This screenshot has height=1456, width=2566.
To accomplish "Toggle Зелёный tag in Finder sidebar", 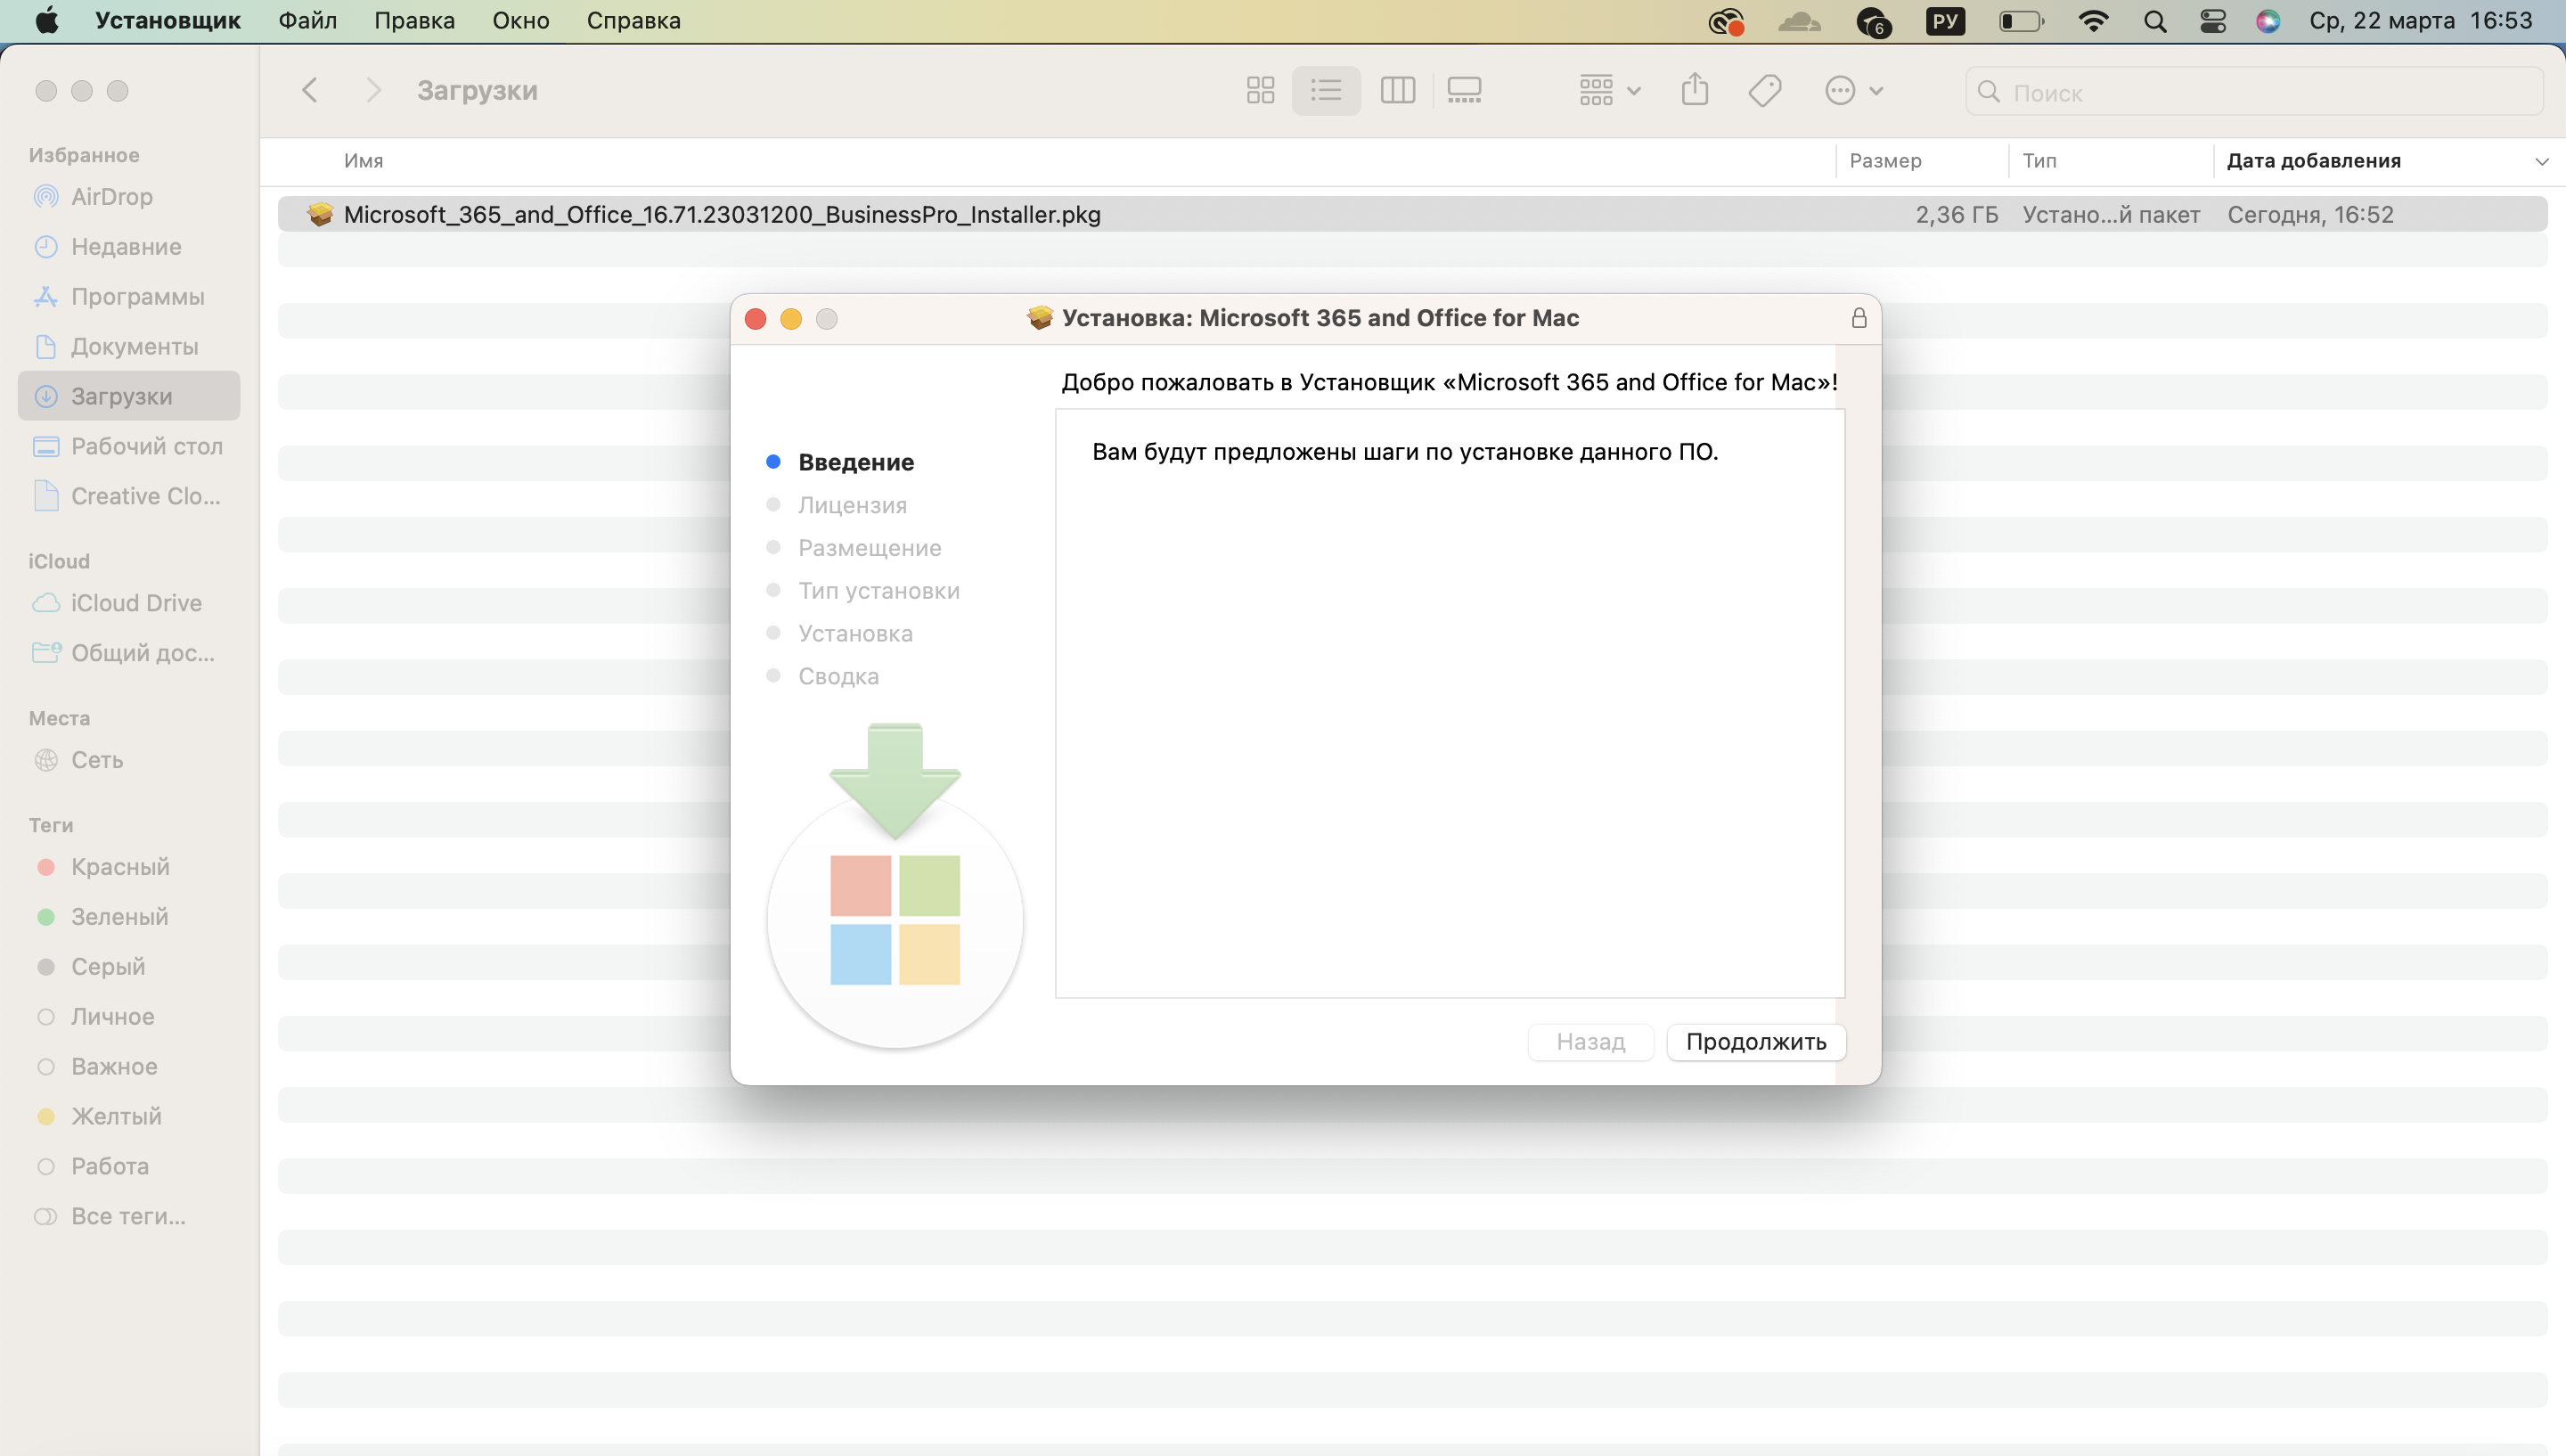I will coord(117,915).
